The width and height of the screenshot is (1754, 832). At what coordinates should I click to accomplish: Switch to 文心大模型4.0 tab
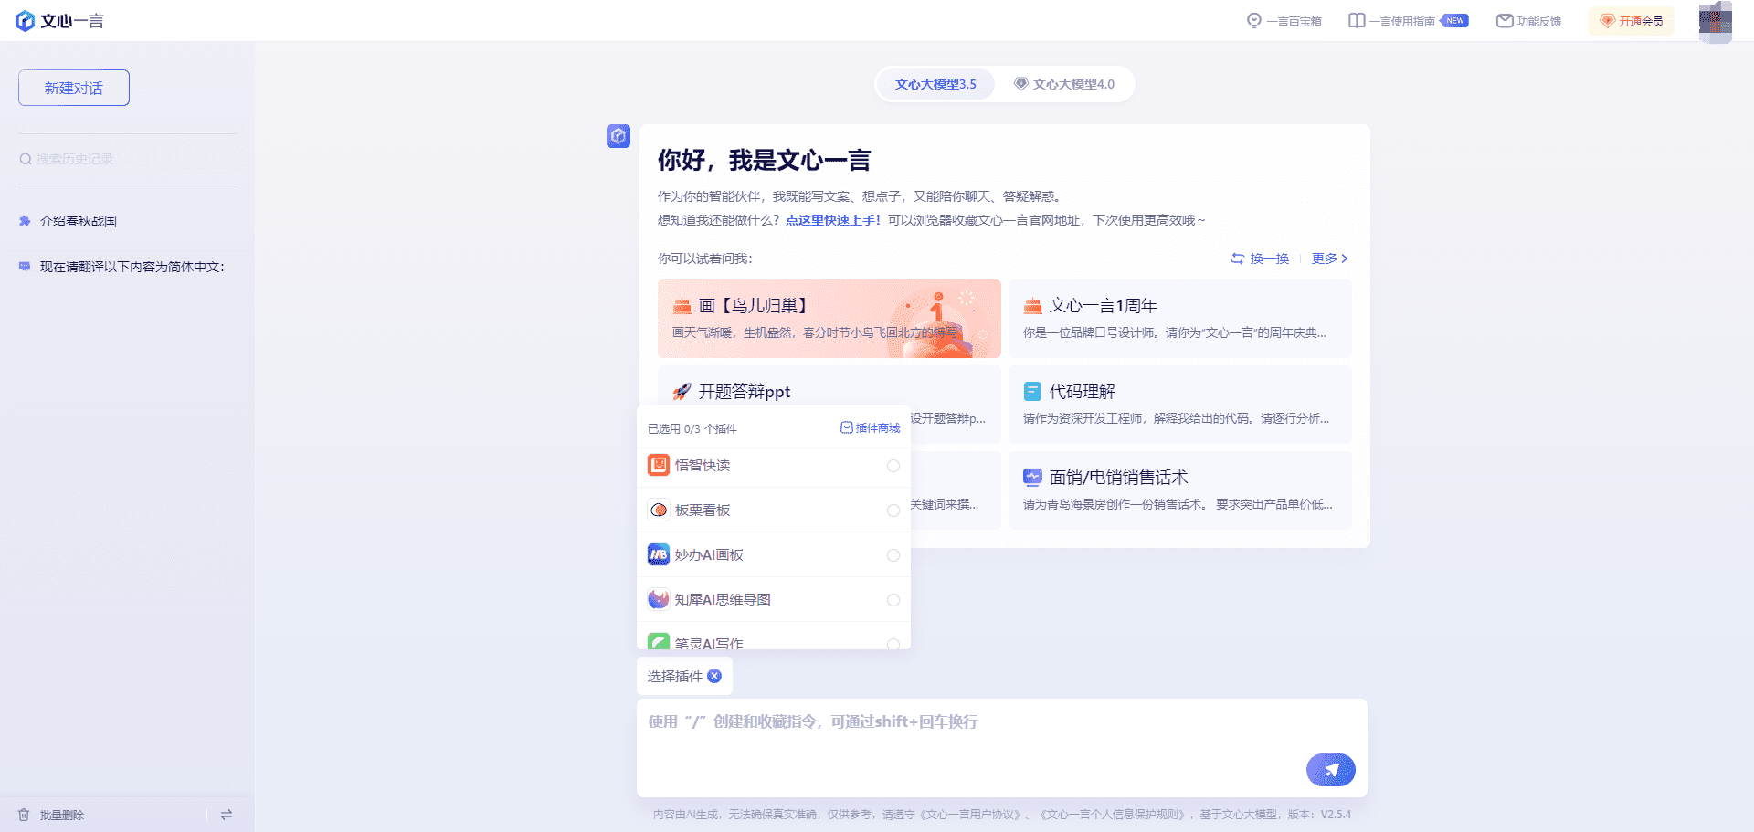point(1064,84)
